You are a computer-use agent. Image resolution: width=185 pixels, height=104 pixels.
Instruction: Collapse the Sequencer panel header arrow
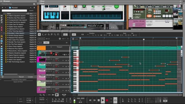pos(38,31)
